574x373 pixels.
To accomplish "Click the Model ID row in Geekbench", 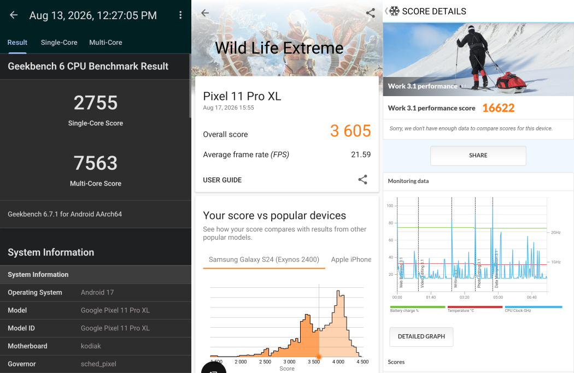I will [x=96, y=328].
